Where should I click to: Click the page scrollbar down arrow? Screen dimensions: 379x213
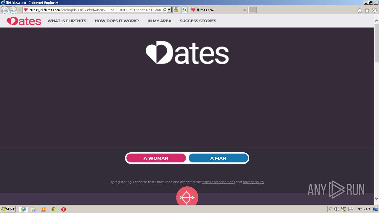tap(377, 199)
